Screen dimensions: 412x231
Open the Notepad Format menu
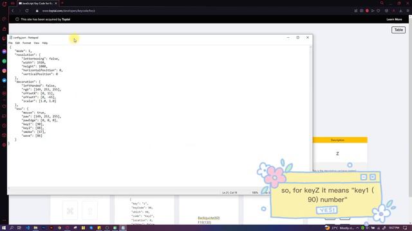coord(26,43)
